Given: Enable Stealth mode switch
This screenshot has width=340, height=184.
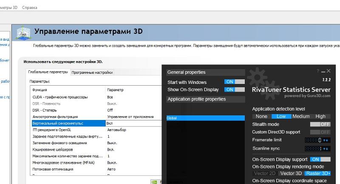Looking at the screenshot, I should [x=320, y=124].
